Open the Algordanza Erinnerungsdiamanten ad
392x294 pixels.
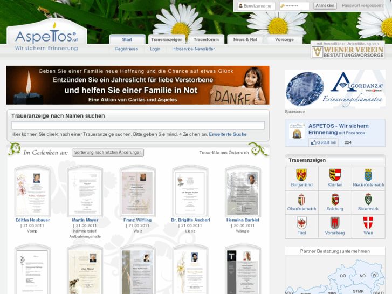click(335, 90)
